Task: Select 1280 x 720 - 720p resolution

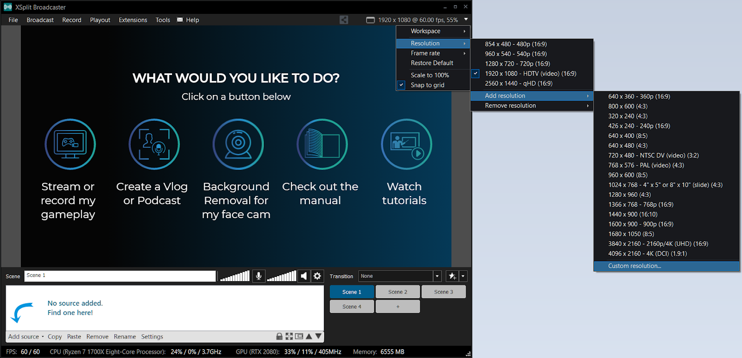Action: click(531, 64)
